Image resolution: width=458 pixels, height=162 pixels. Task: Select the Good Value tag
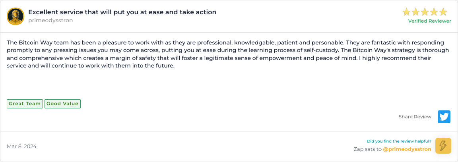62,104
